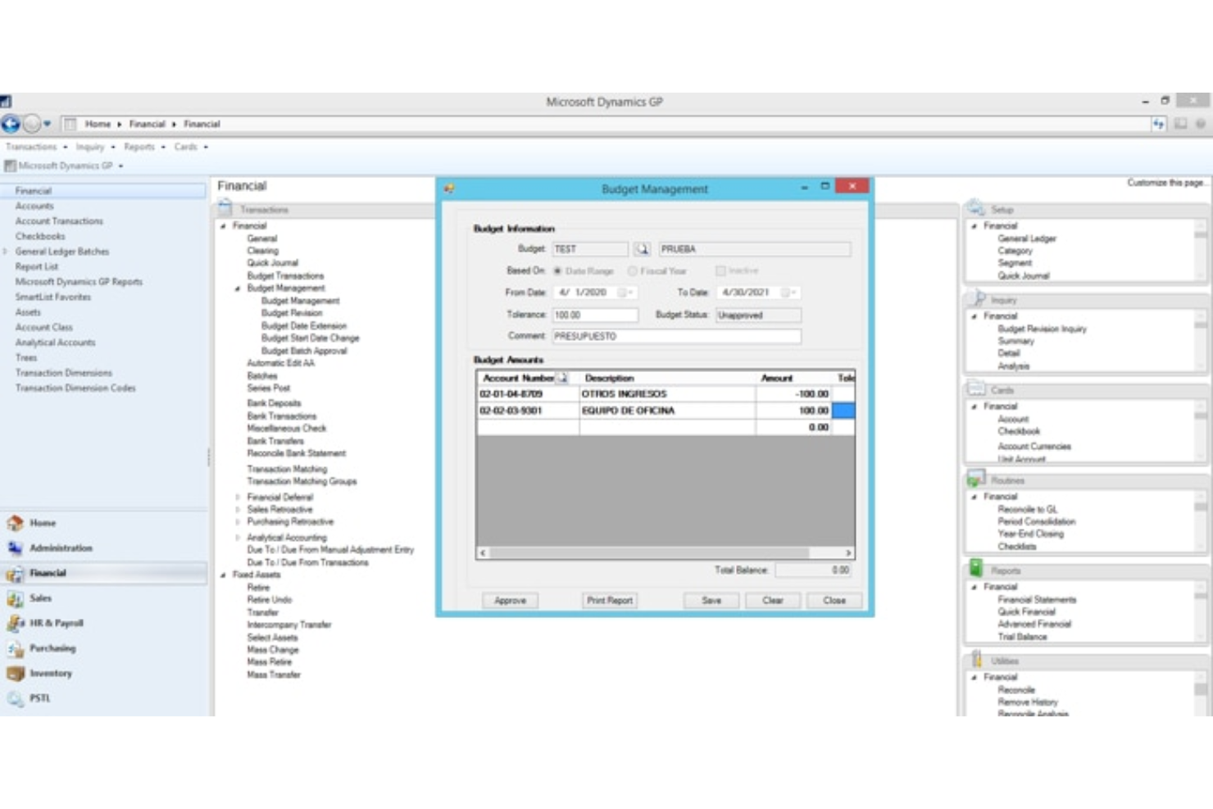Open the Microsoft Dynamics GP dropdown menu
The image size is (1213, 809).
coord(64,166)
